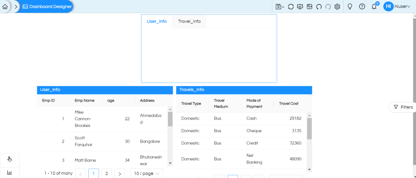Click the age value 34

tap(118, 160)
